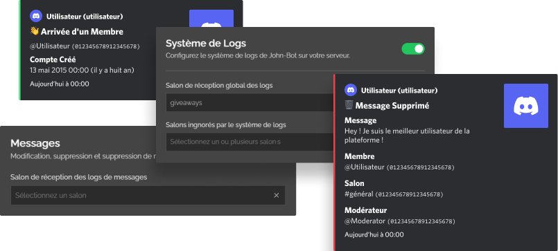The height and width of the screenshot is (251, 558).
Task: Click the user ID next to @Moderator
Action: pos(421,221)
